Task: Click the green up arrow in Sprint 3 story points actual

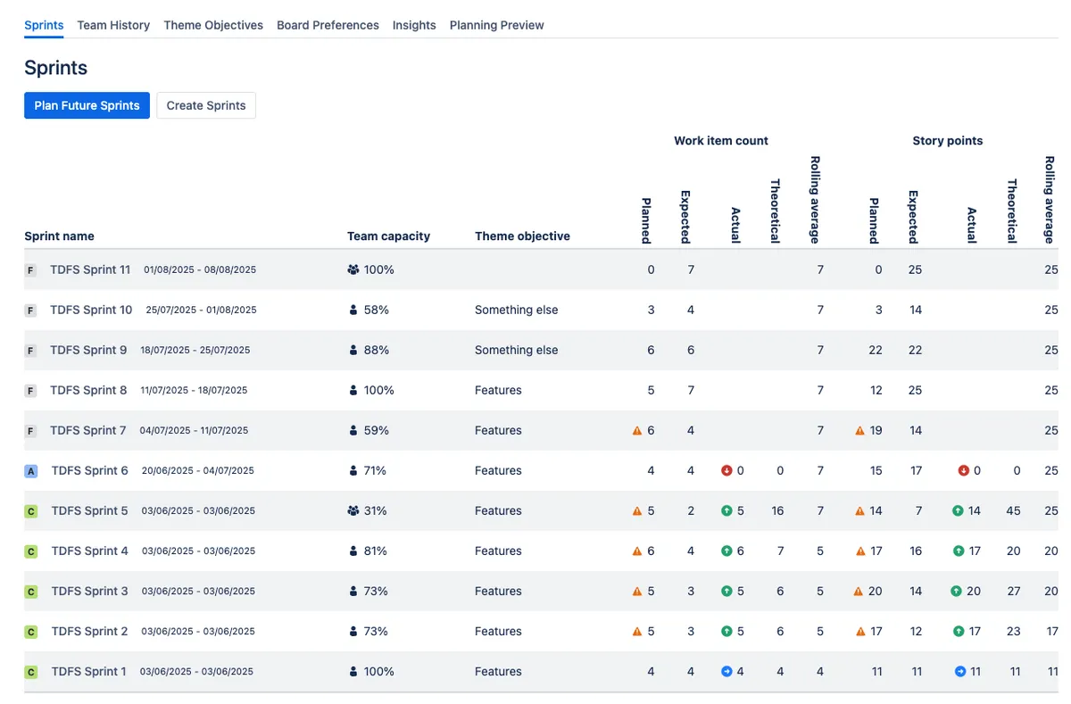Action: click(957, 591)
